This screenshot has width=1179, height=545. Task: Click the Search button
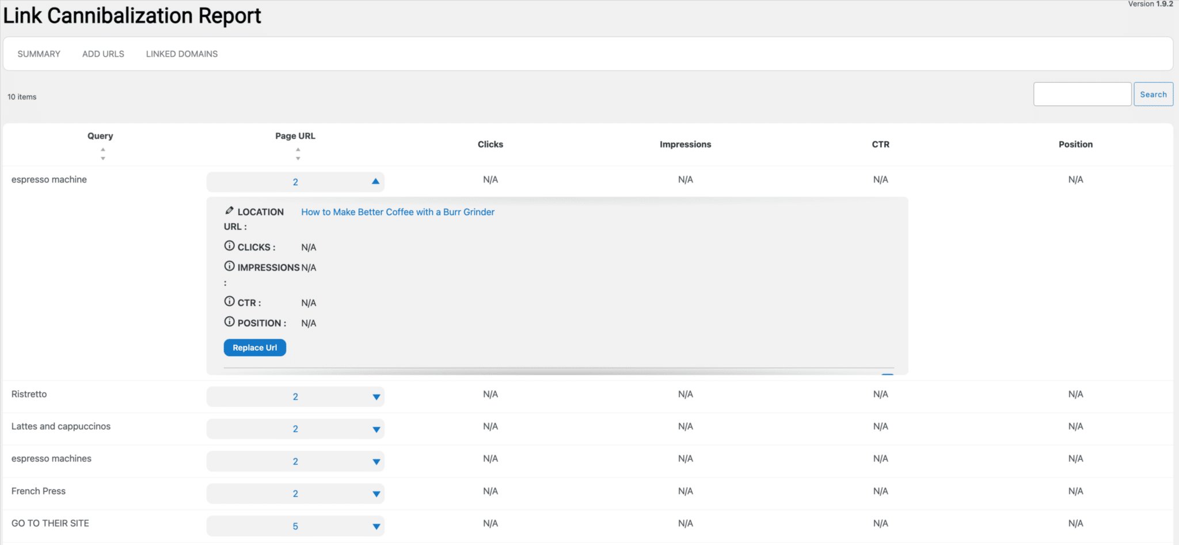coord(1153,93)
